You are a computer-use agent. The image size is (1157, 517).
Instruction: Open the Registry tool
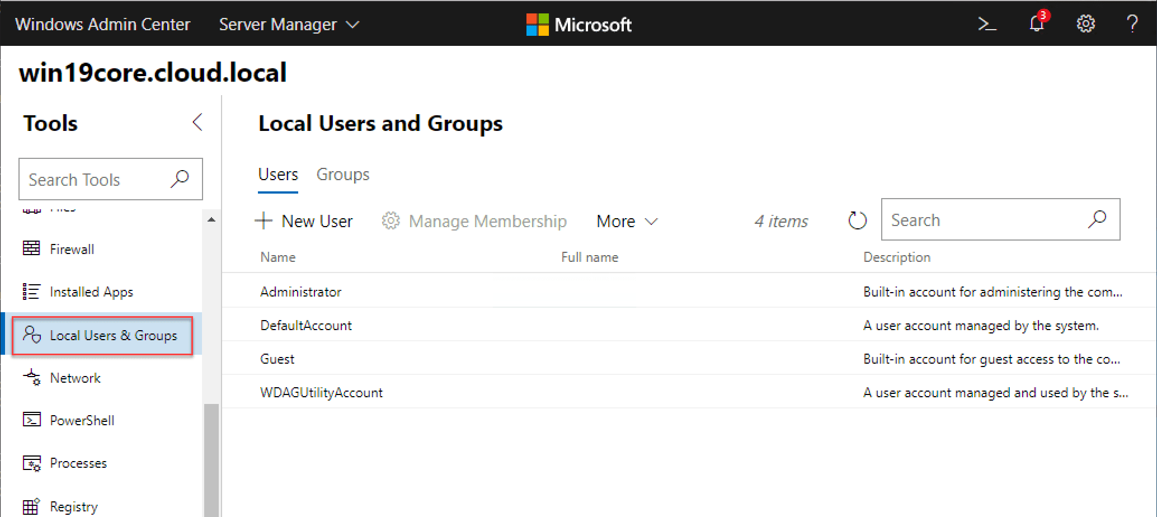point(73,506)
